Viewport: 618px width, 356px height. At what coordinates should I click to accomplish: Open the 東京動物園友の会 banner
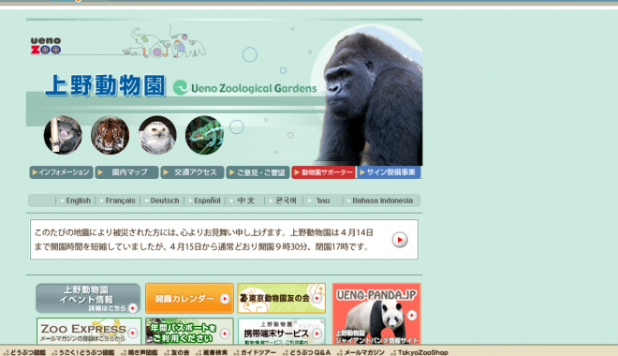282,299
